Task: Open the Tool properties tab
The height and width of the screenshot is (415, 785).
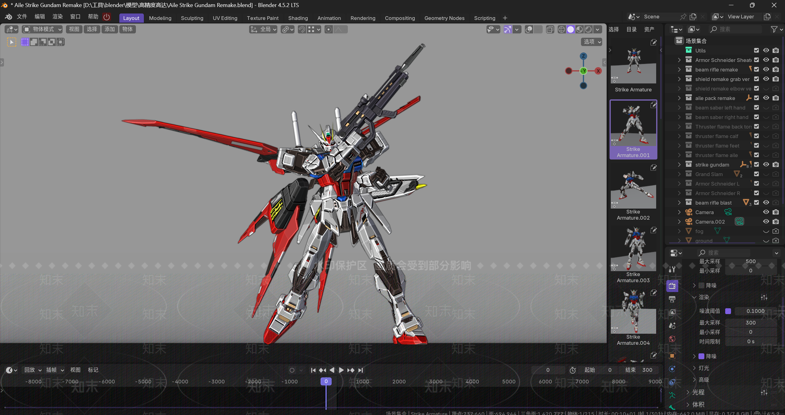Action: (x=672, y=269)
